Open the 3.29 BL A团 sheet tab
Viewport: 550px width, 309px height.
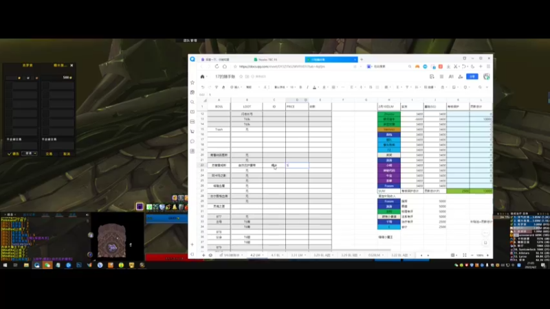(x=322, y=255)
